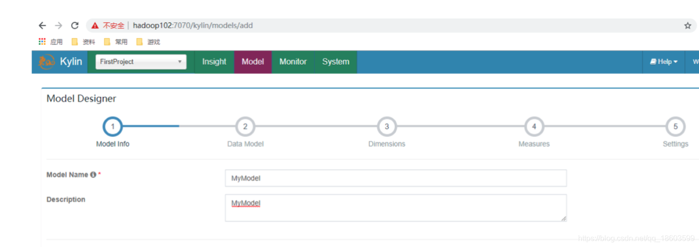Jump to step 5 Settings
The height and width of the screenshot is (247, 699).
tap(676, 127)
